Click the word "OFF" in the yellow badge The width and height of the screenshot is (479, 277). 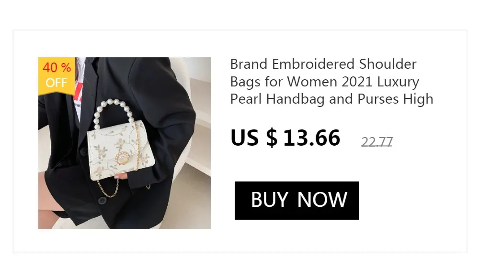(x=56, y=83)
